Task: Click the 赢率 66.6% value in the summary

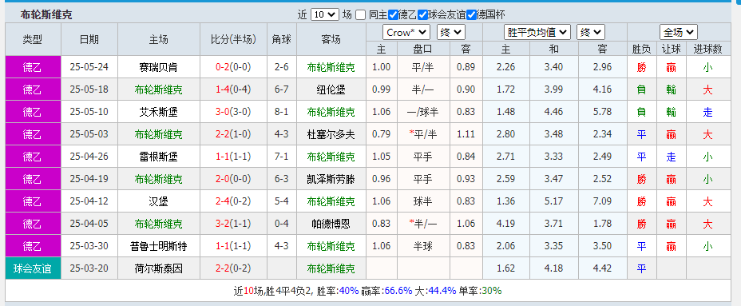Action: pyautogui.click(x=398, y=290)
